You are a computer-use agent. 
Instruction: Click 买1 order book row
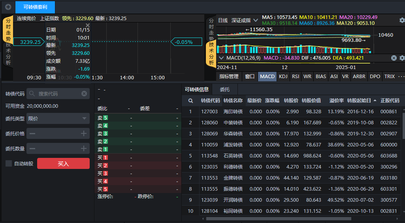[138, 157]
